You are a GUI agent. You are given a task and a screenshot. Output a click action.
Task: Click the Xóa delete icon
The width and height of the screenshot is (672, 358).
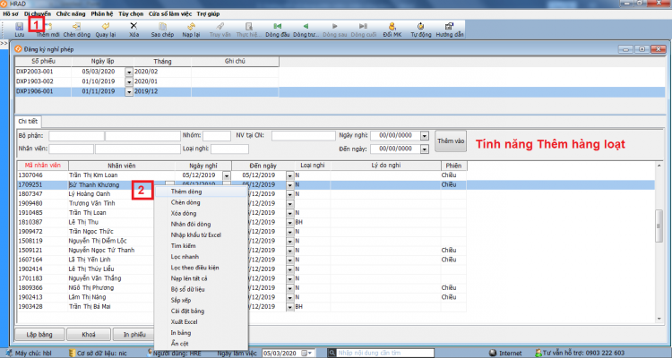[134, 26]
